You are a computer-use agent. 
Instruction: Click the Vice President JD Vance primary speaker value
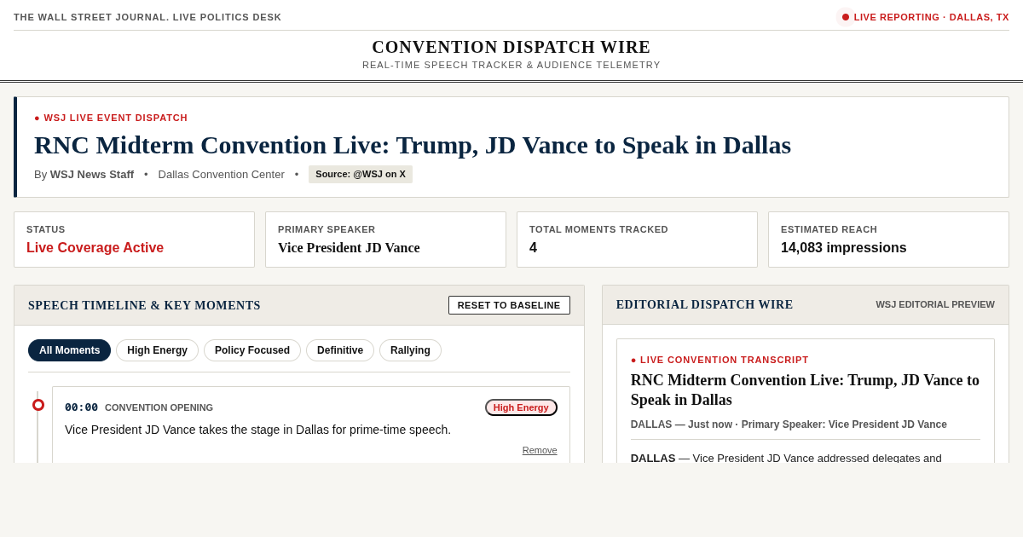point(349,248)
